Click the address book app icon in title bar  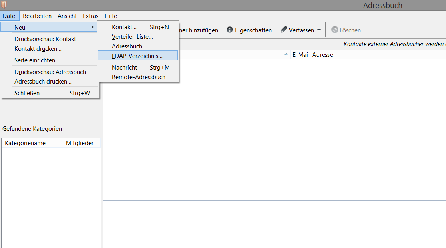click(4, 5)
